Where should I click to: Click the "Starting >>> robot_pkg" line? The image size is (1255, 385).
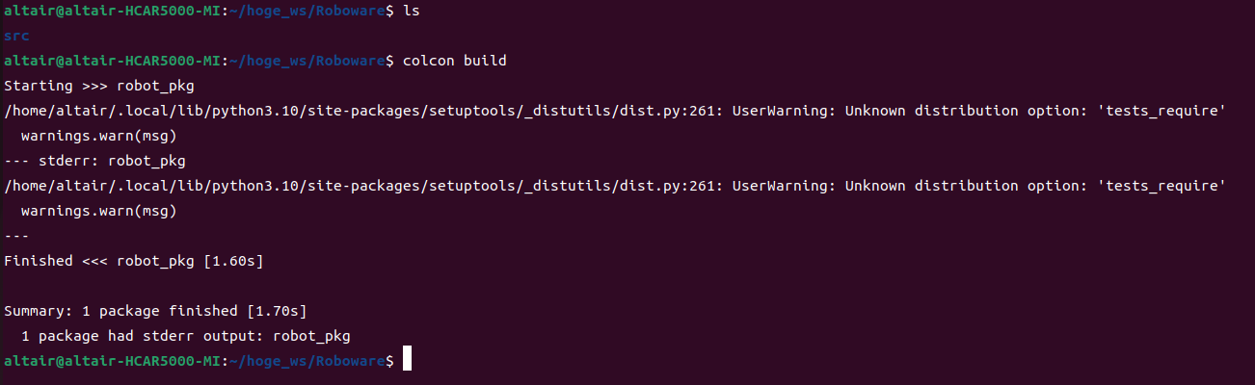[x=94, y=86]
